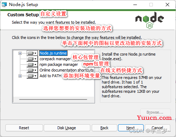Close the Node.js Setup window
Viewport: 176px width, 137px height.
click(x=167, y=5)
